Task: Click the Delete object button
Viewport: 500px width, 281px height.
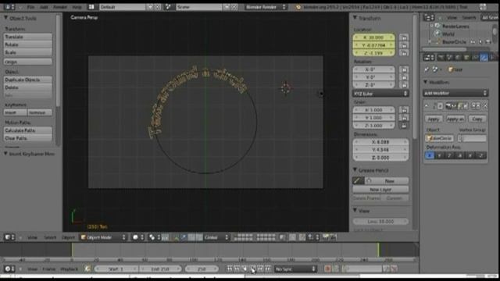Action: (x=28, y=87)
